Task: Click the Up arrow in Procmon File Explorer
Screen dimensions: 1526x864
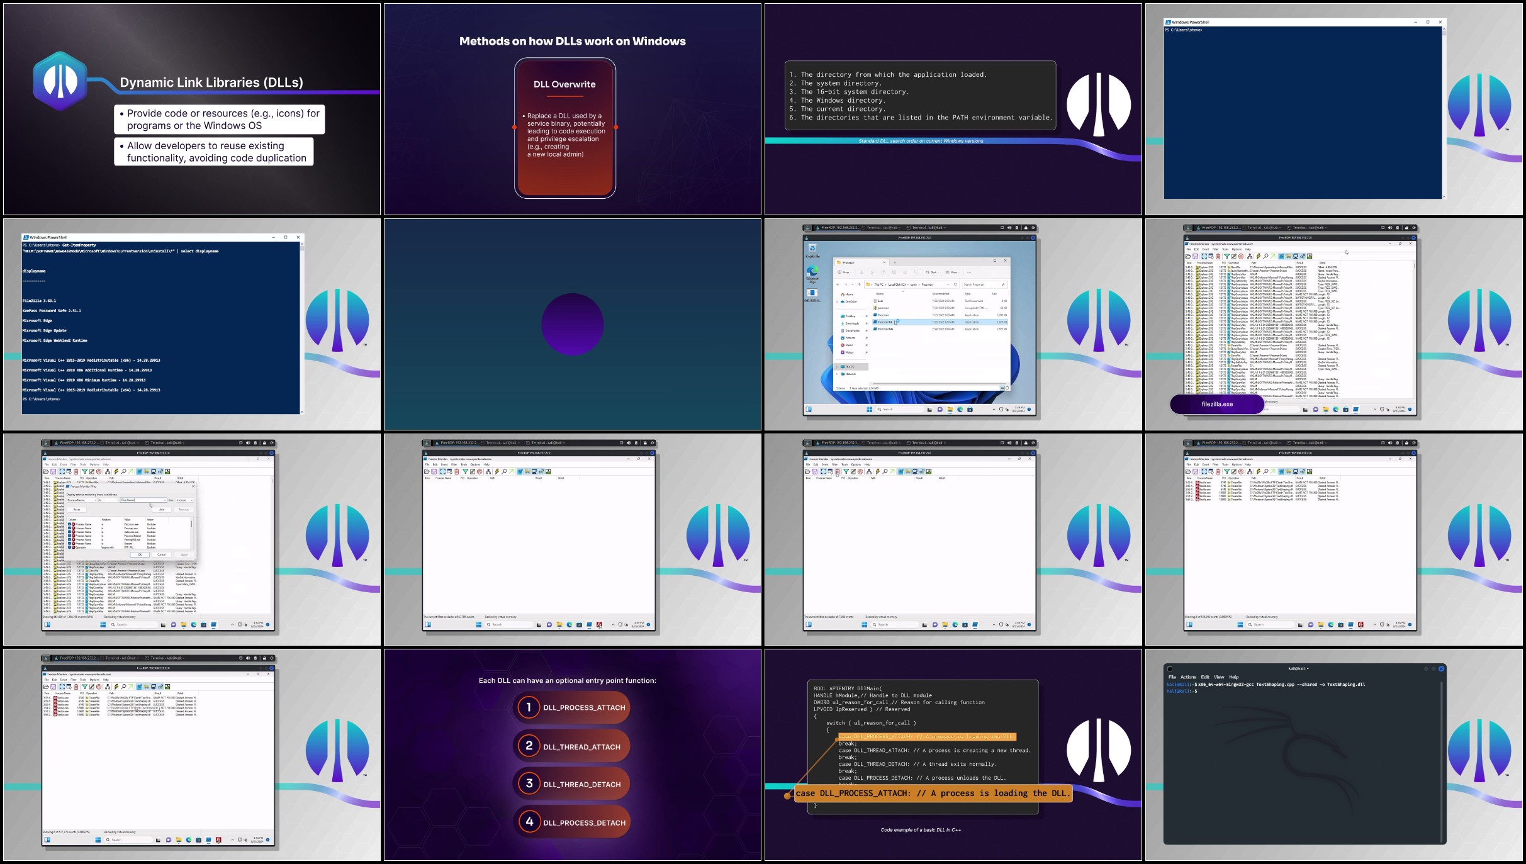Action: [x=860, y=284]
